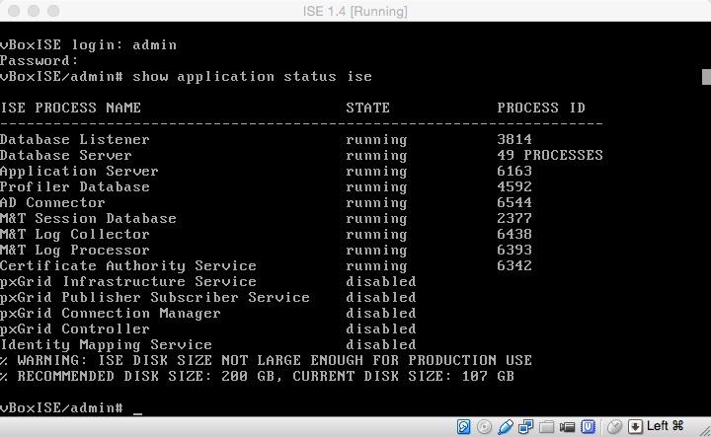This screenshot has height=437, width=711.
Task: Click the video capture camera icon
Action: pos(567,426)
